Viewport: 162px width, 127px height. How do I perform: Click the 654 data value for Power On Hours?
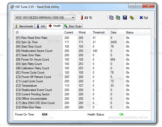point(113,60)
